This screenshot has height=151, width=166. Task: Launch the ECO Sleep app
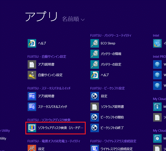click(103, 43)
